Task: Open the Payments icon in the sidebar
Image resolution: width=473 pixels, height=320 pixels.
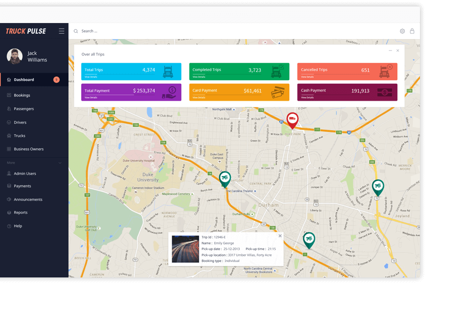Action: [10, 186]
